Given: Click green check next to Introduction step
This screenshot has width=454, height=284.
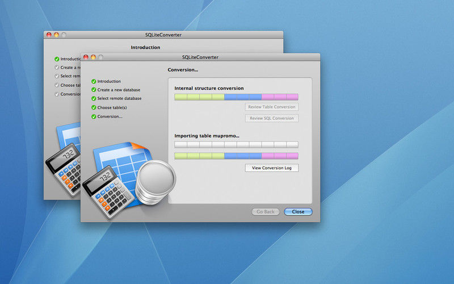Looking at the screenshot, I should click(94, 81).
